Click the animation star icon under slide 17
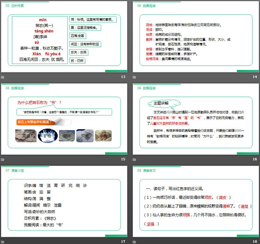 (x=3, y=242)
